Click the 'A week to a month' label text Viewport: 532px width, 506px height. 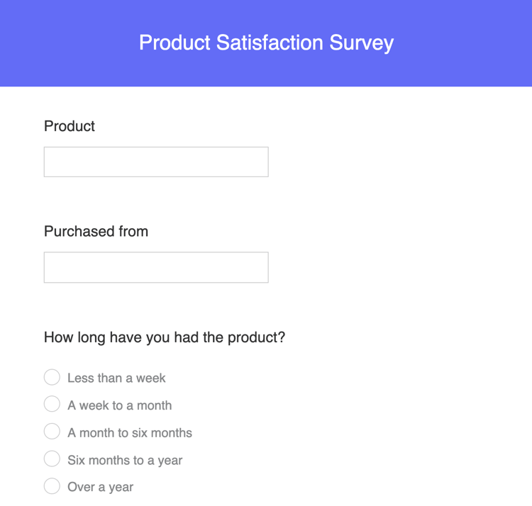click(119, 405)
